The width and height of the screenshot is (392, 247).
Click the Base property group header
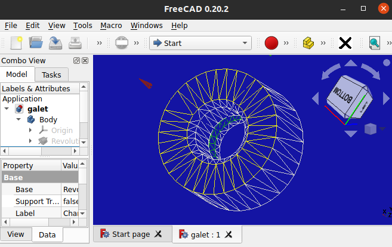point(40,178)
